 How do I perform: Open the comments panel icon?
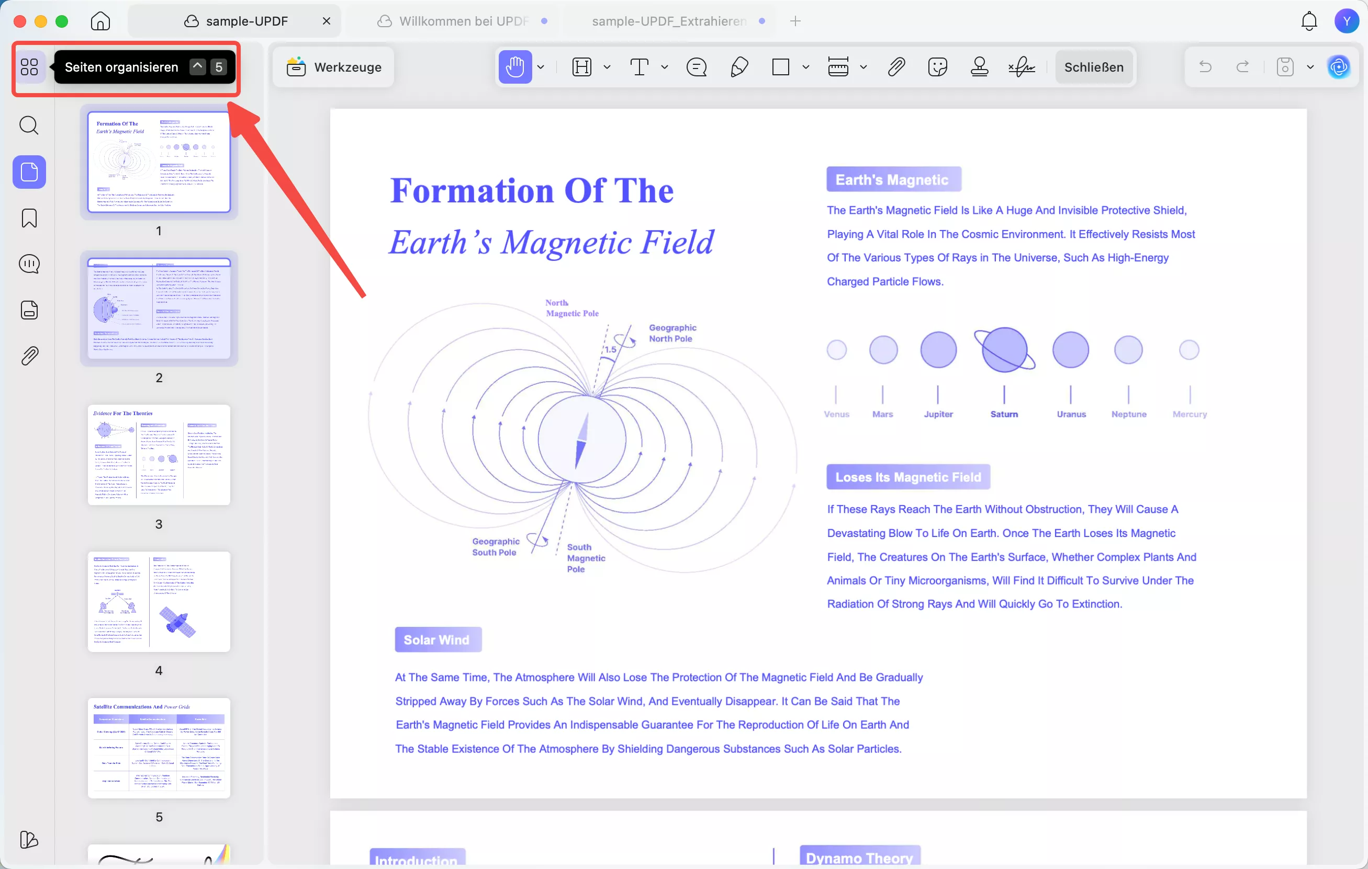[29, 264]
